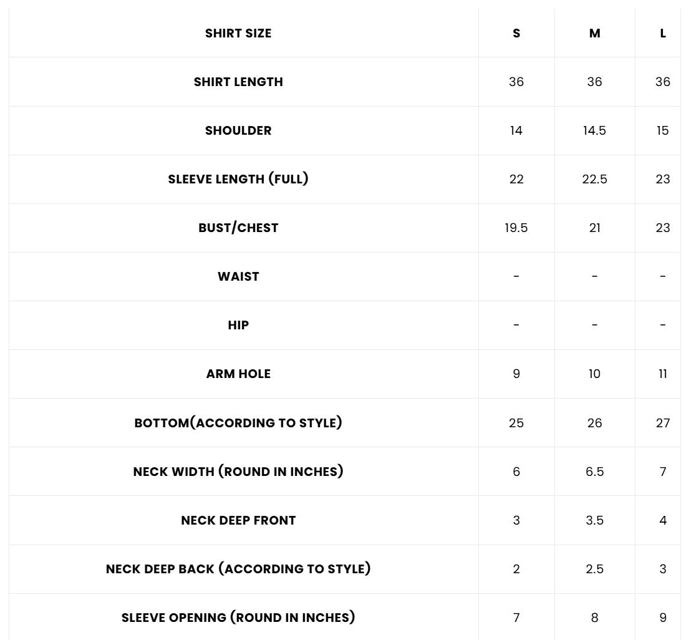Viewport: 691px width, 640px height.
Task: Click the SHIRT SIZE header cell
Action: tap(238, 34)
